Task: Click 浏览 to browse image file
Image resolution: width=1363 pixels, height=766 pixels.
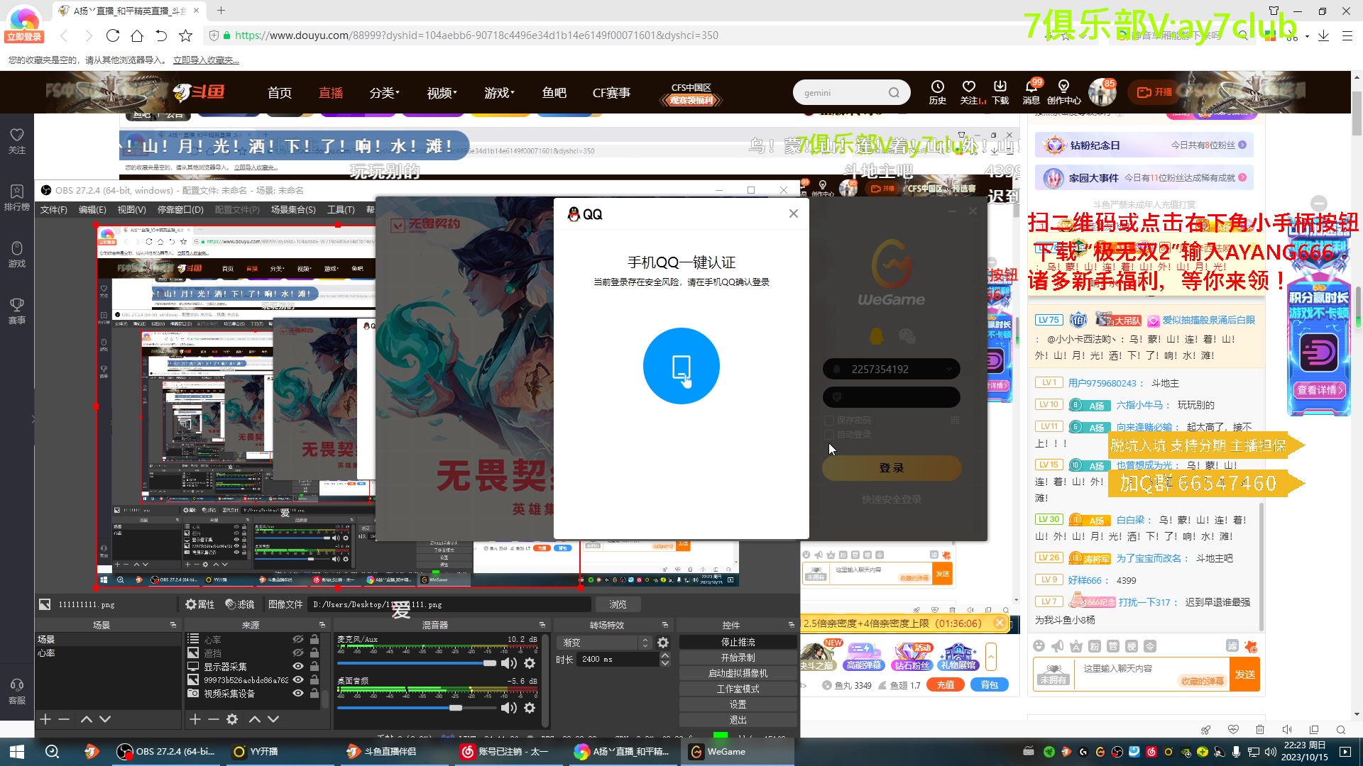Action: (618, 604)
